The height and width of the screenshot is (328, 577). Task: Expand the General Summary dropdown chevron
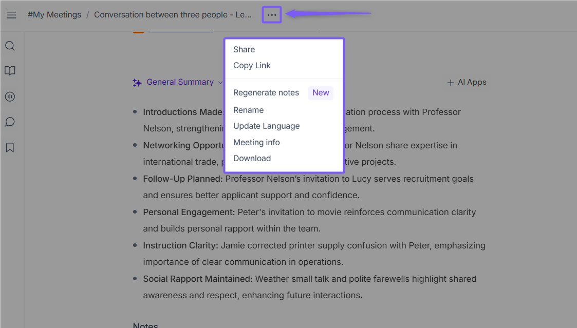[220, 83]
